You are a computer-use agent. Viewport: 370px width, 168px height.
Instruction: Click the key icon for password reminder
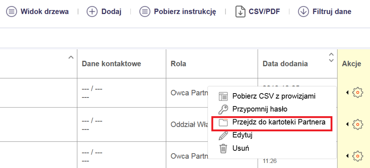point(223,109)
